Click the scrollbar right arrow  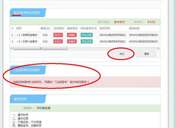[158, 49]
